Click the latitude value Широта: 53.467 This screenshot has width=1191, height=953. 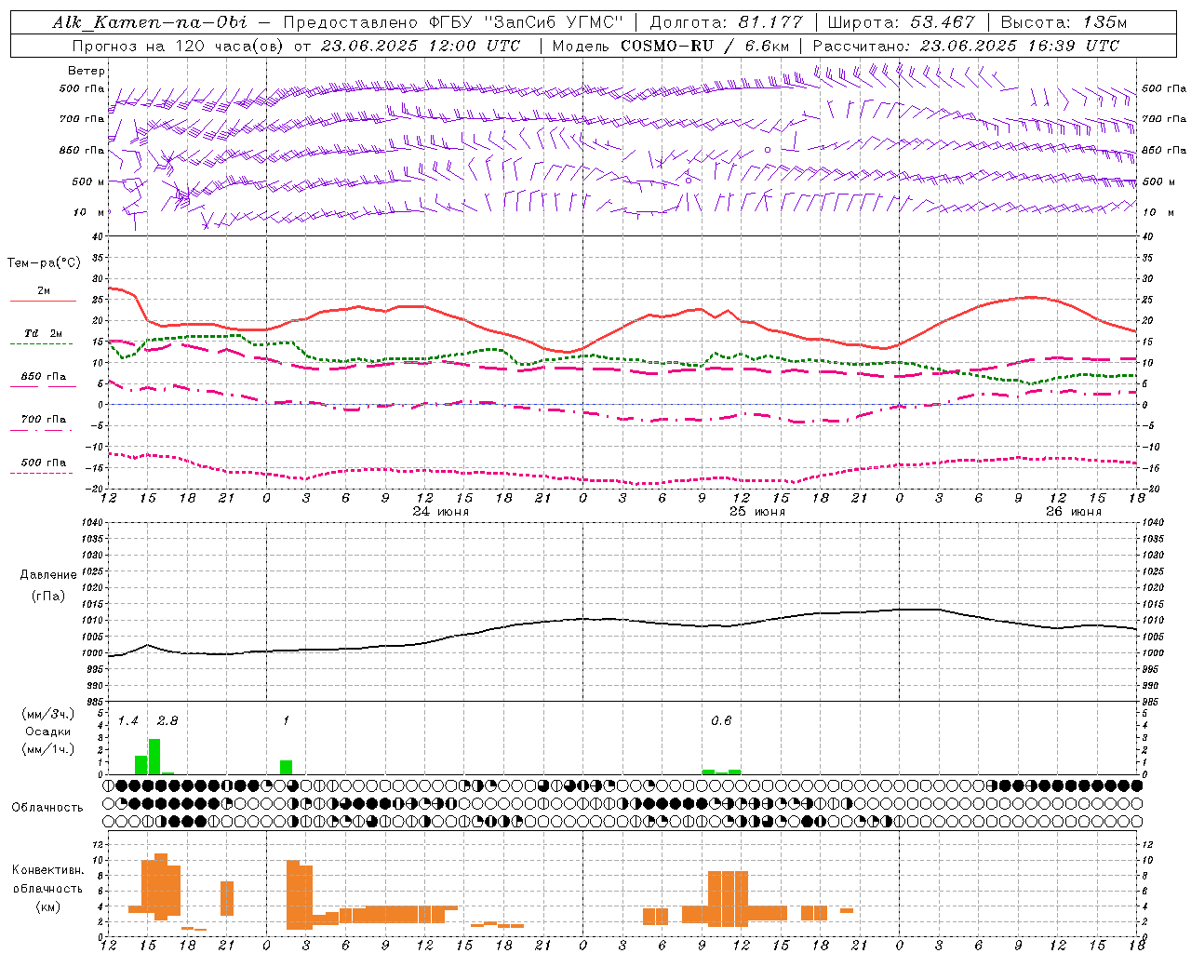coord(901,22)
